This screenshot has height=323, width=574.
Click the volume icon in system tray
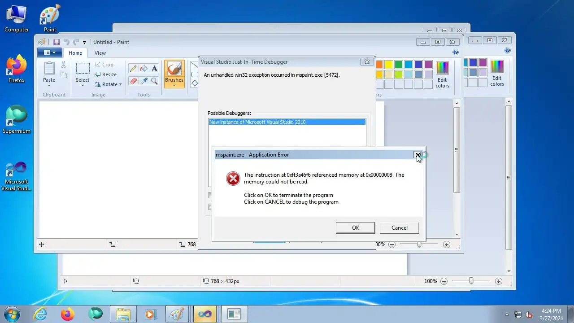tap(529, 314)
